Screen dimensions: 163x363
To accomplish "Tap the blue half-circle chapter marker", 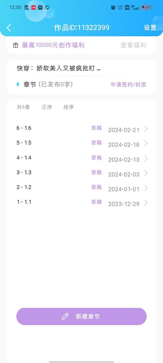I will pyautogui.click(x=18, y=84).
